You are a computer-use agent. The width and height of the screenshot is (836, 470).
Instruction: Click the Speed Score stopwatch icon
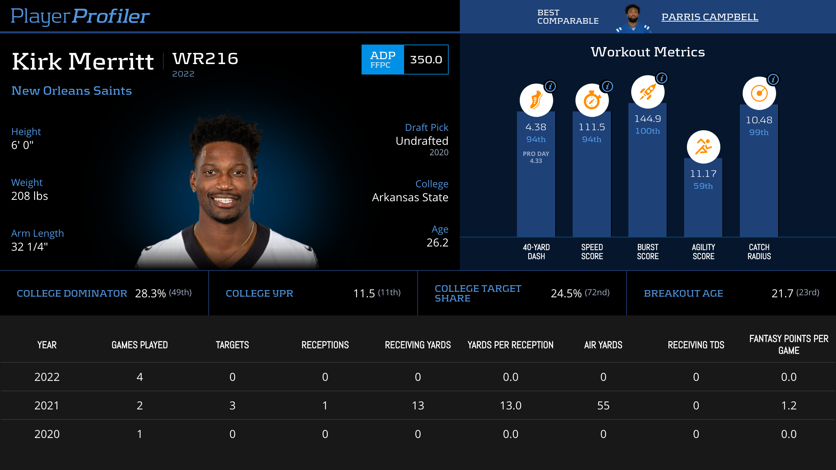point(592,100)
